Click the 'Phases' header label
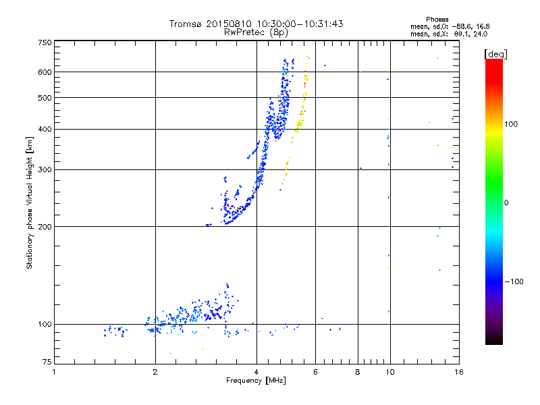540x405 pixels. tap(437, 20)
